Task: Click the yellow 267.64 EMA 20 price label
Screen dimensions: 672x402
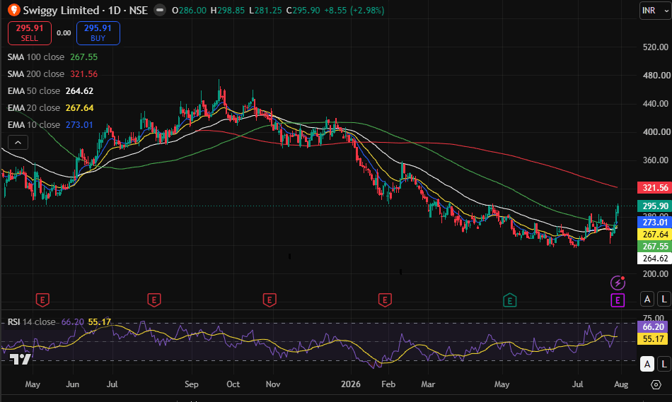Action: pos(654,234)
